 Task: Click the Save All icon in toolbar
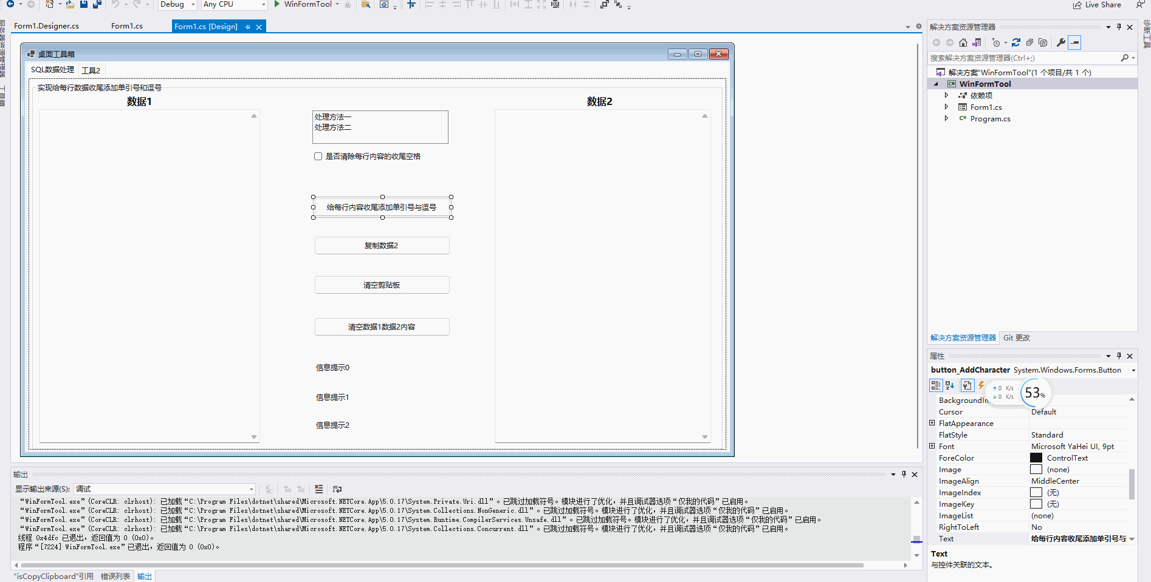97,4
